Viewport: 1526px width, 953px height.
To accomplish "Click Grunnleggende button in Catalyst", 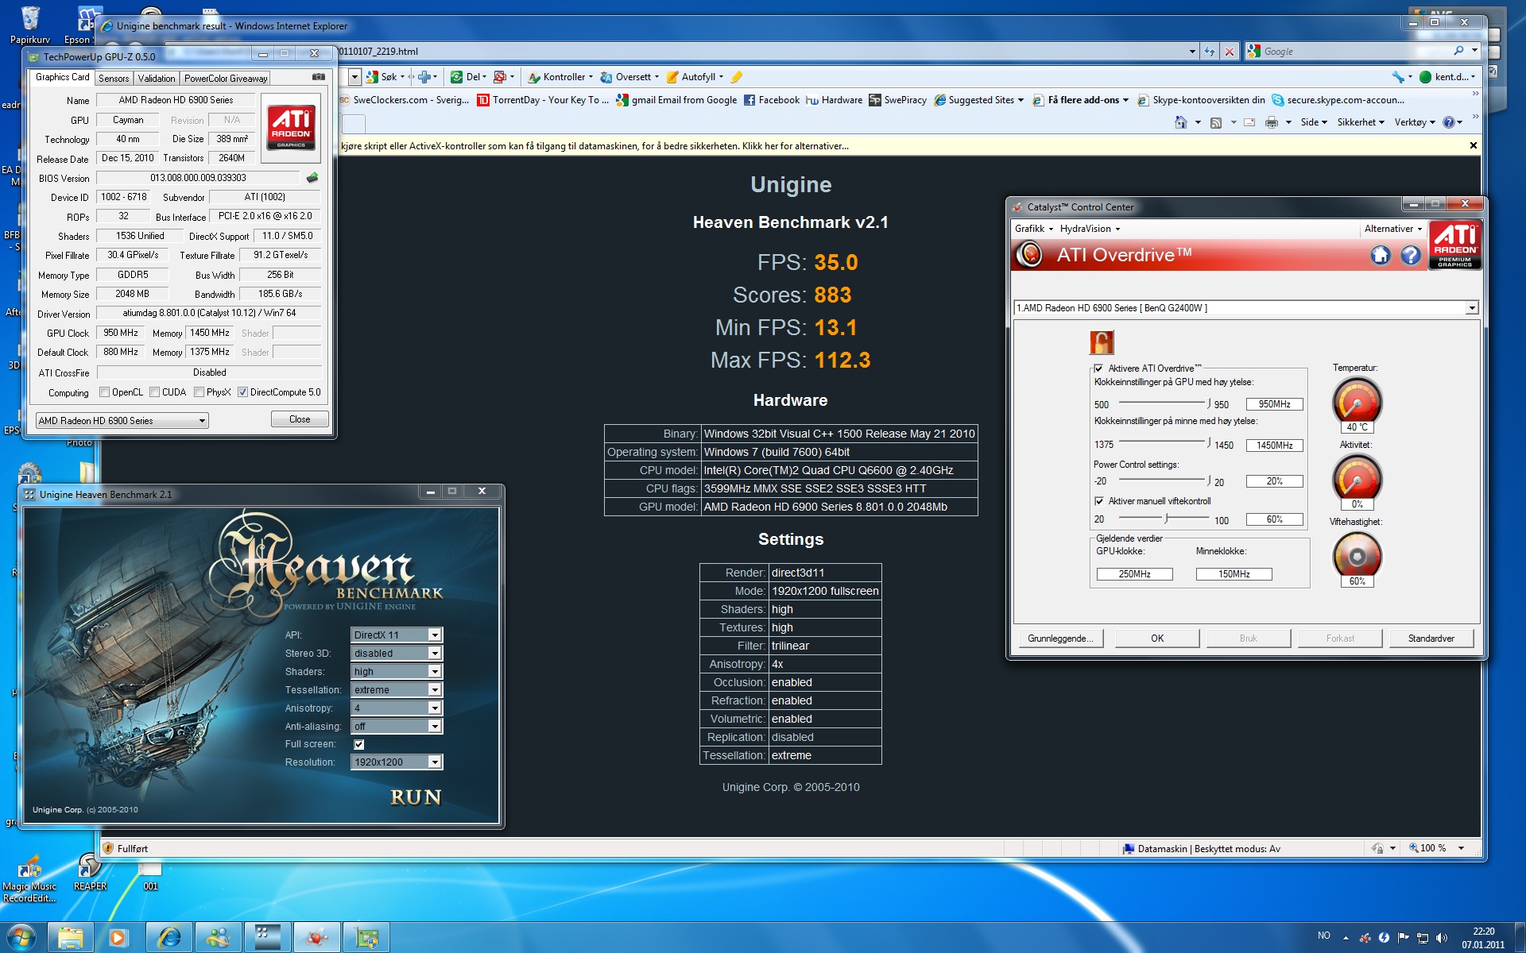I will [x=1060, y=639].
